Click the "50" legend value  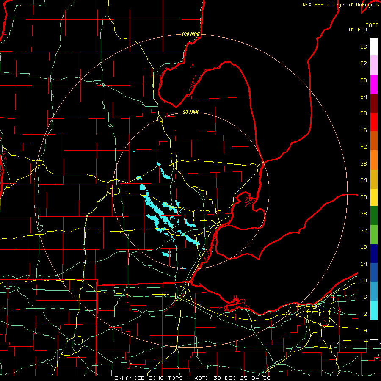pyautogui.click(x=364, y=113)
